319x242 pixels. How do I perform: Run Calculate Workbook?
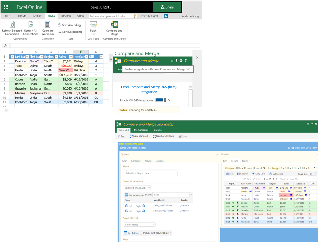(x=48, y=29)
